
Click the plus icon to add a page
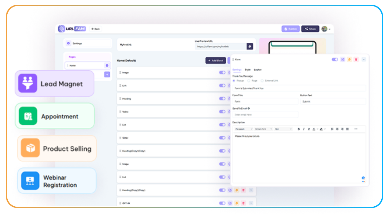107,75
